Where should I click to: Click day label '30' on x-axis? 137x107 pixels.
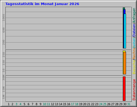click(x=125, y=104)
